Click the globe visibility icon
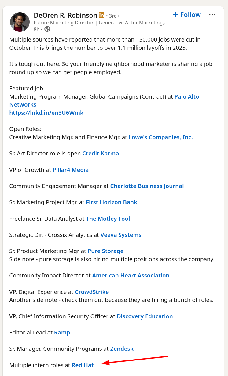The height and width of the screenshot is (376, 228). pos(47,29)
